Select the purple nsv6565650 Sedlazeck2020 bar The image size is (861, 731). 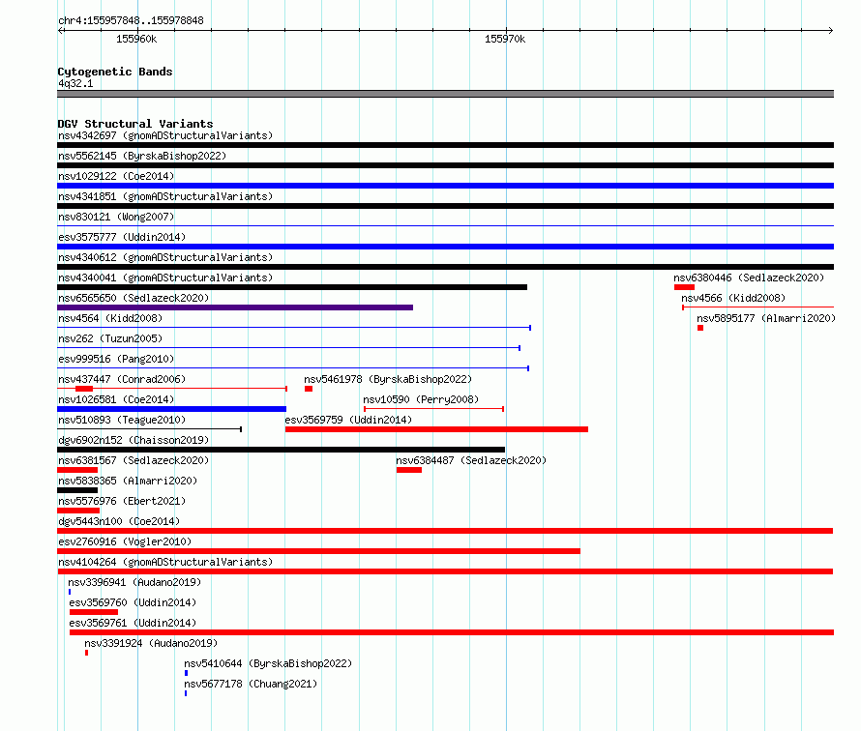click(235, 307)
